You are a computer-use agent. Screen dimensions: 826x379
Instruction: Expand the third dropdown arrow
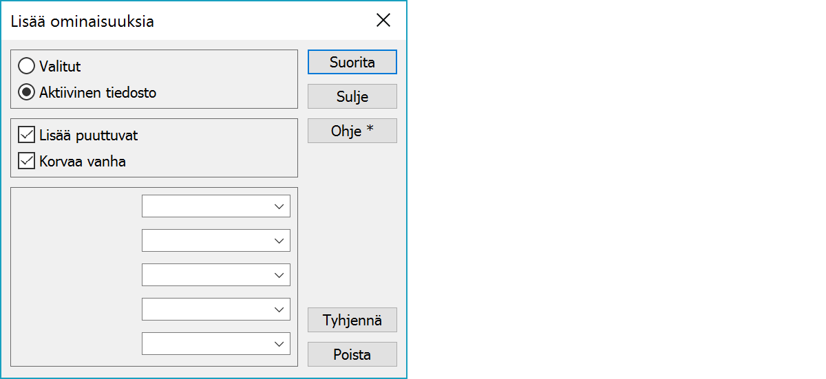[x=279, y=275]
